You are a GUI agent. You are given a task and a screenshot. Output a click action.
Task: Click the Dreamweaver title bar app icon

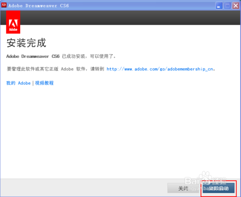tap(4, 5)
